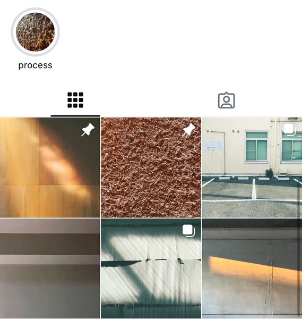The image size is (302, 319).
Task: Click the green window in parking lot photo
Action: tap(256, 147)
